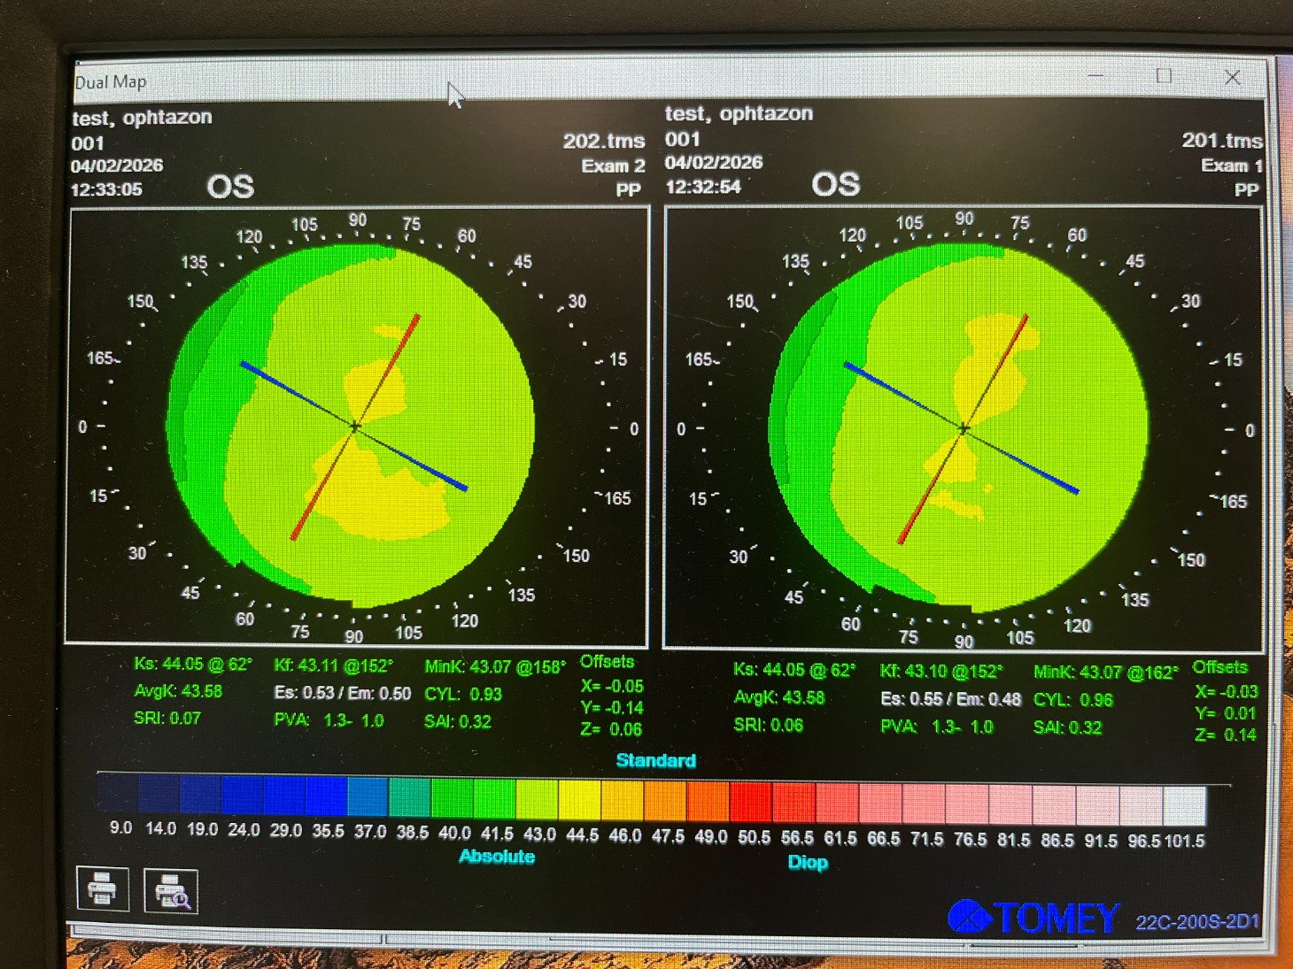
Task: Select the dark navy 9.0 swatch
Action: 118,792
